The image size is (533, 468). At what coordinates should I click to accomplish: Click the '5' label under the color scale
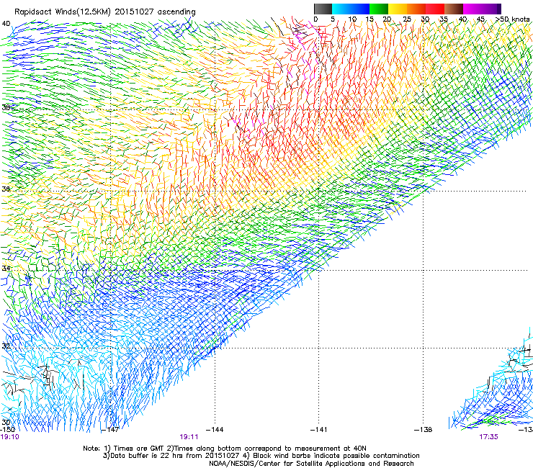(333, 19)
